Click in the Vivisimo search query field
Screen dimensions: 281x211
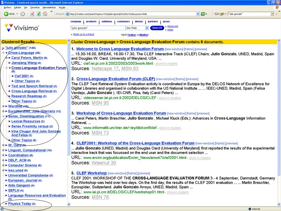(98, 28)
